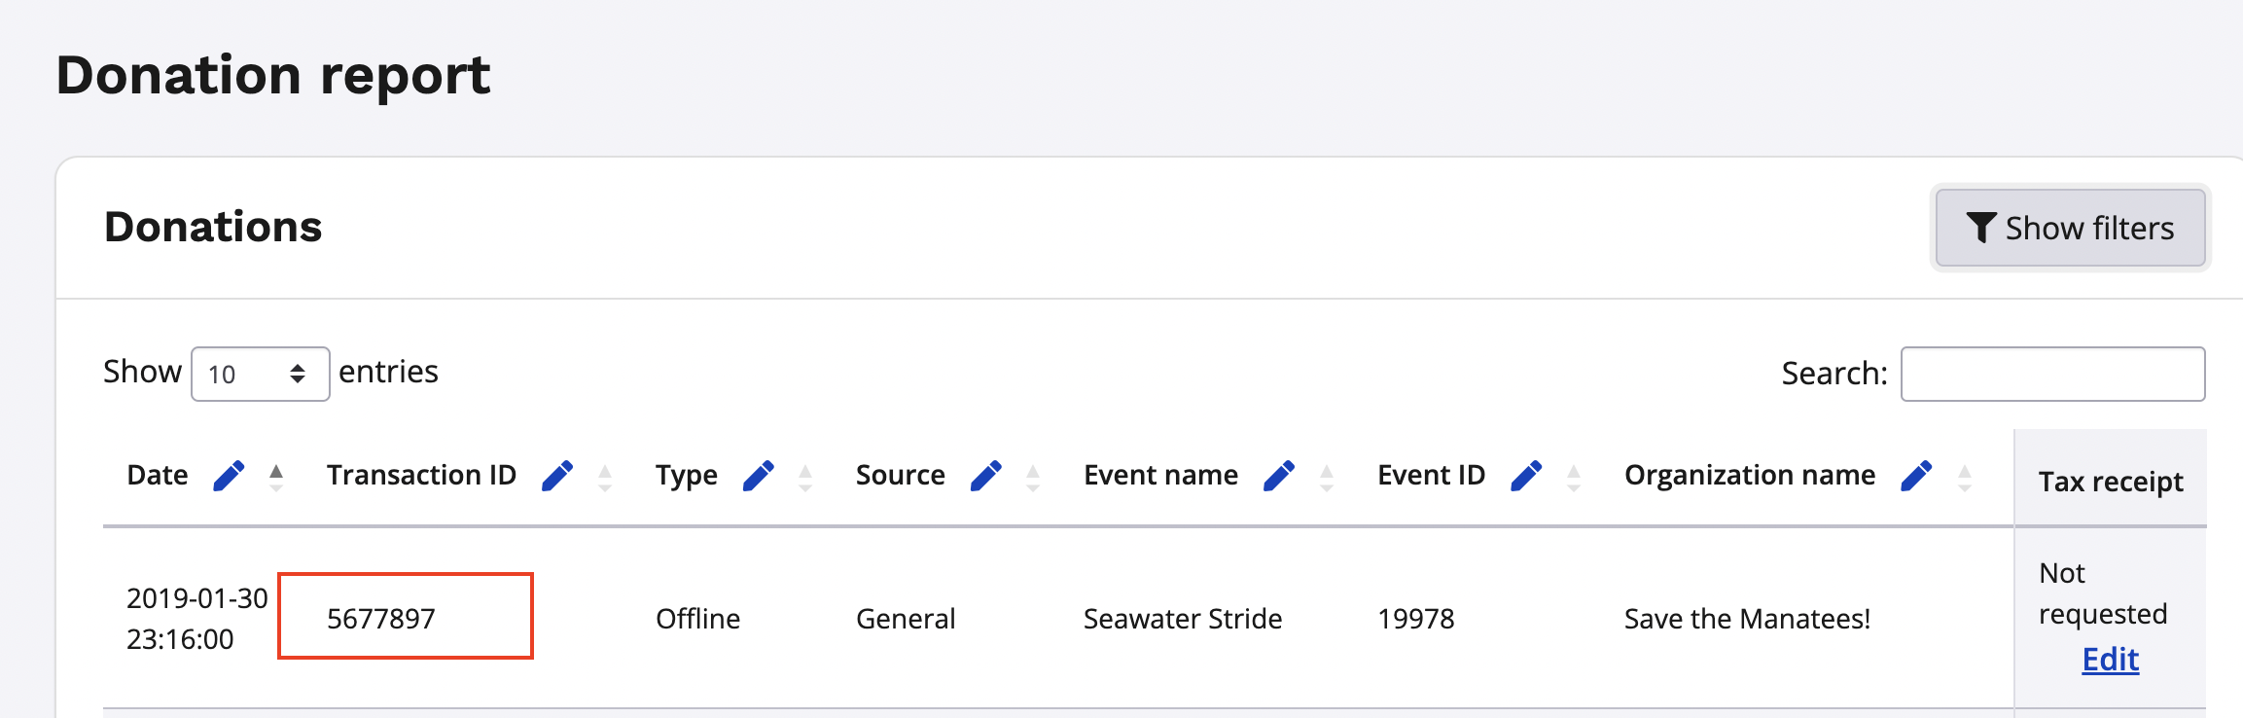Sort by Event name using its arrows
2243x718 pixels.
click(x=1327, y=477)
